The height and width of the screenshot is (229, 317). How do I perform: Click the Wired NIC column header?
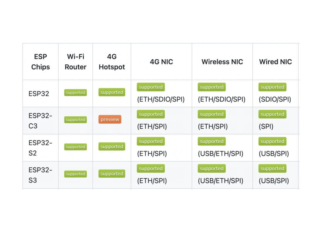pos(275,62)
